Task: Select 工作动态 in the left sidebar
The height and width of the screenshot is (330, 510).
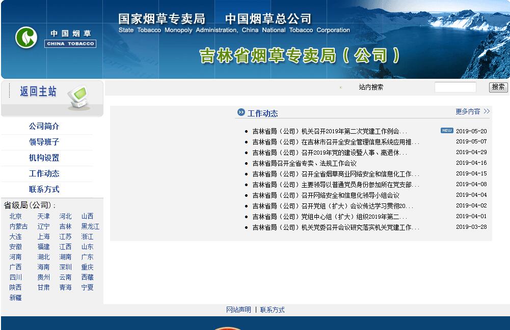Action: click(x=44, y=173)
